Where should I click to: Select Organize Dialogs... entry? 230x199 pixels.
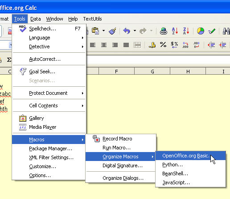pos(121,178)
